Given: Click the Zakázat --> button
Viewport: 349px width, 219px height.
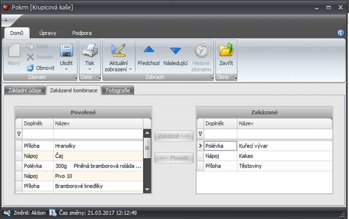Looking at the screenshot, I should (x=174, y=136).
